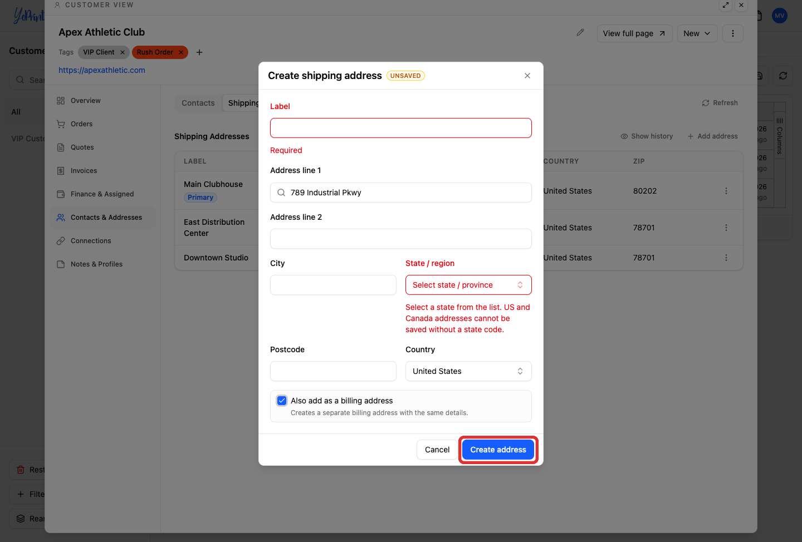802x542 pixels.
Task: Close the Create shipping address dialog
Action: (x=527, y=76)
